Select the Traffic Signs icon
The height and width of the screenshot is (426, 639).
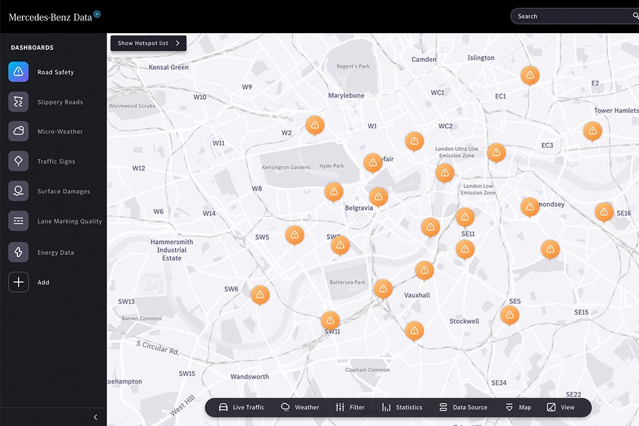[x=18, y=161]
